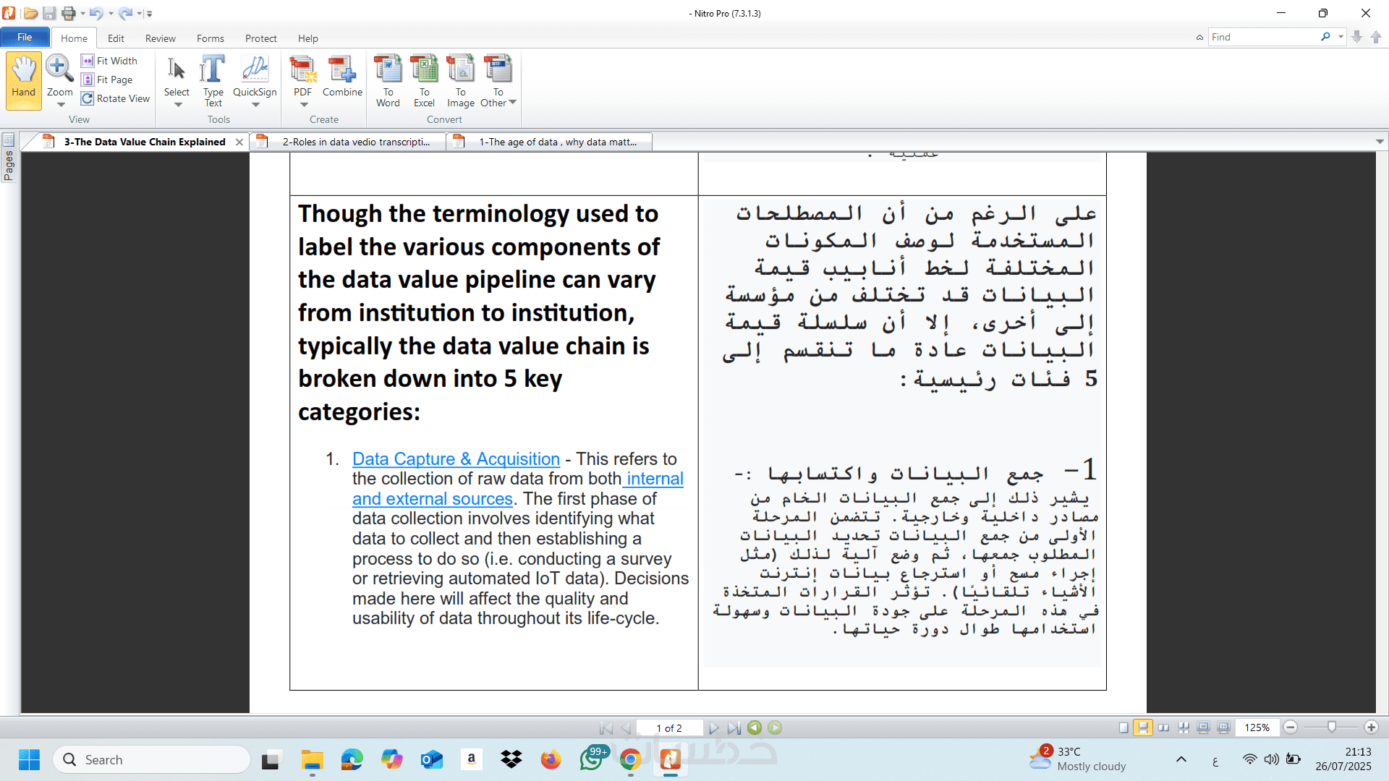Enable single page view mode
This screenshot has width=1389, height=781.
(x=1123, y=727)
